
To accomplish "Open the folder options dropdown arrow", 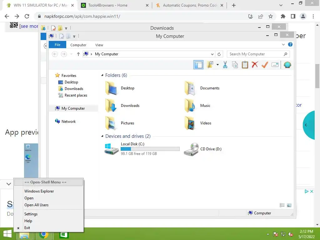I will click(x=218, y=65).
